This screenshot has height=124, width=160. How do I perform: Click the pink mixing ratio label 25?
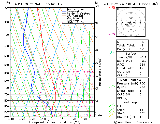tap(92, 72)
